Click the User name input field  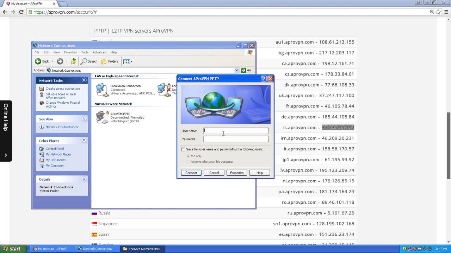[236, 131]
